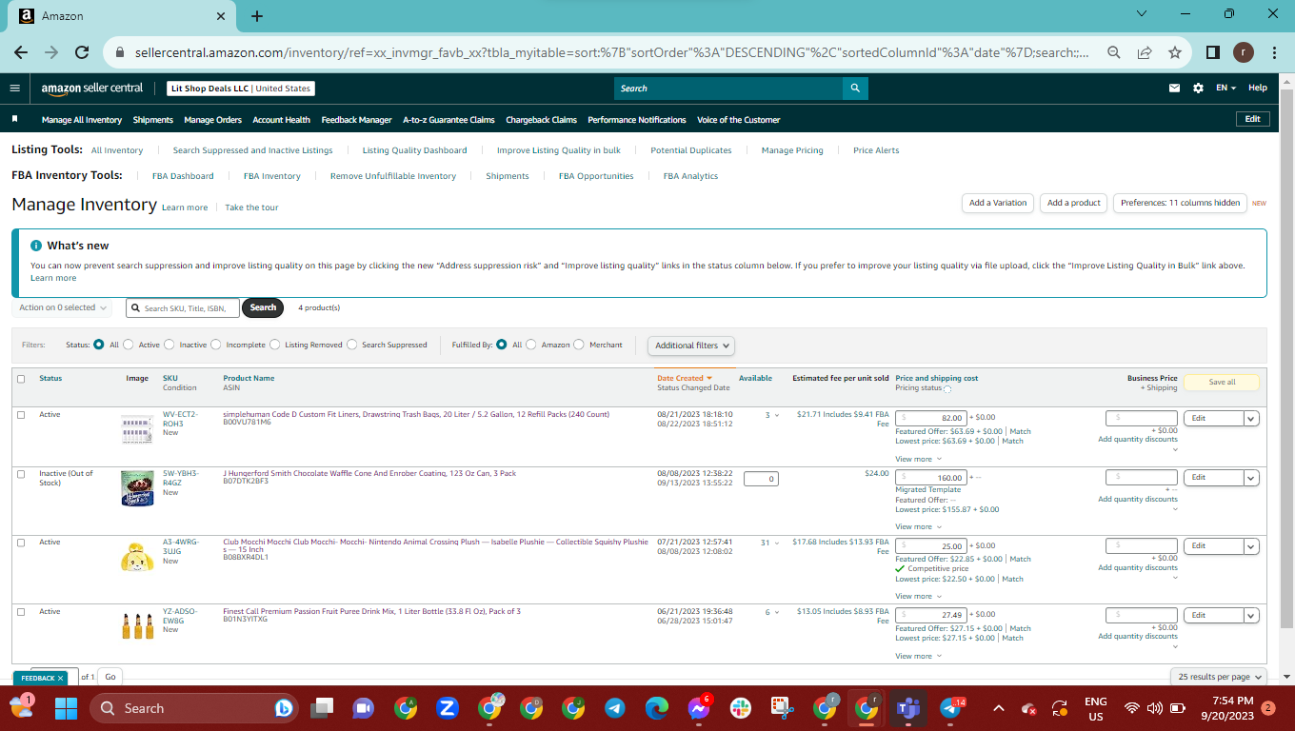Open the Chrome three-dot menu

1274,52
